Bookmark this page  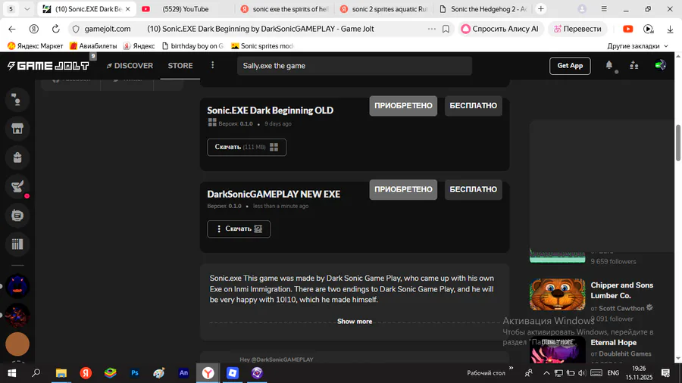coord(446,29)
